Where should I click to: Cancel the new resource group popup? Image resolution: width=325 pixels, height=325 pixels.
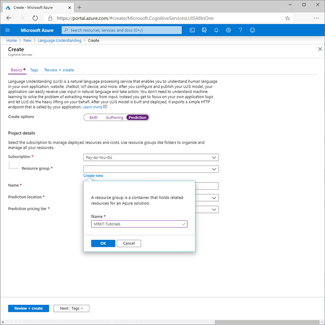tap(129, 243)
